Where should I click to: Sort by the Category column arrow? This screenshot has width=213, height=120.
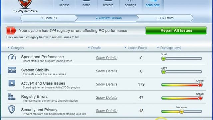pos(9,47)
